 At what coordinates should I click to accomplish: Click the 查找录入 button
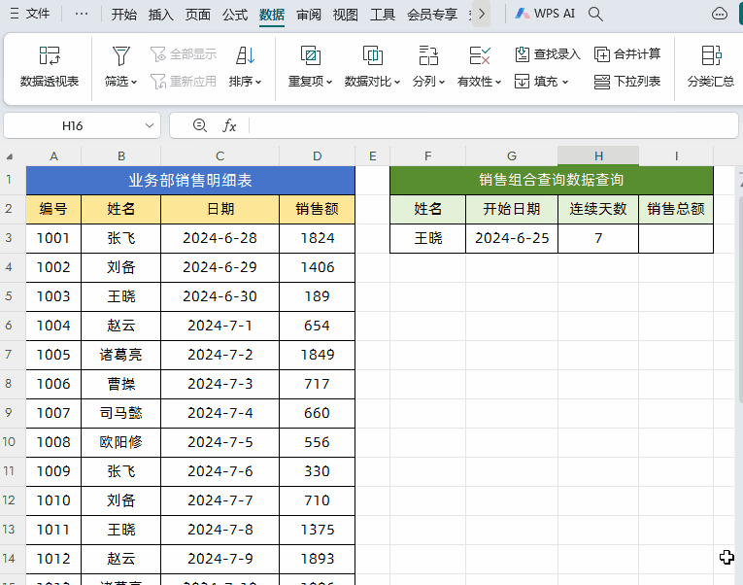tap(547, 54)
